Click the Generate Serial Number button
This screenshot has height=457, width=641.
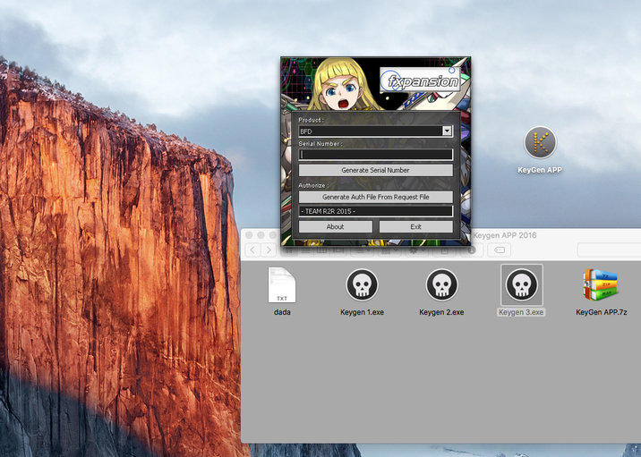click(x=376, y=170)
